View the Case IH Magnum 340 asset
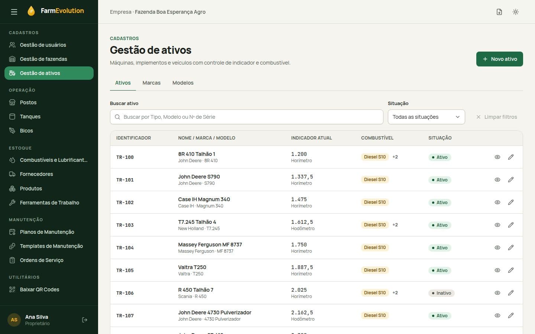The image size is (535, 334). tap(497, 202)
